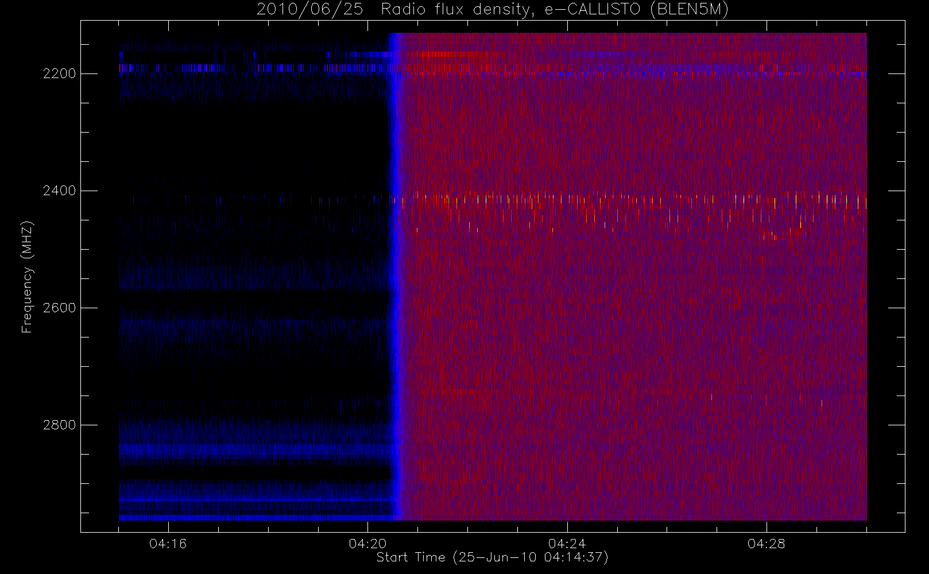Image resolution: width=929 pixels, height=574 pixels.
Task: Click the 04:16 time tick label
Action: pos(168,544)
